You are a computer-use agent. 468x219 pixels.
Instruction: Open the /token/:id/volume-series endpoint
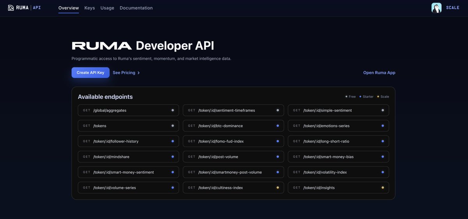[x=128, y=188]
